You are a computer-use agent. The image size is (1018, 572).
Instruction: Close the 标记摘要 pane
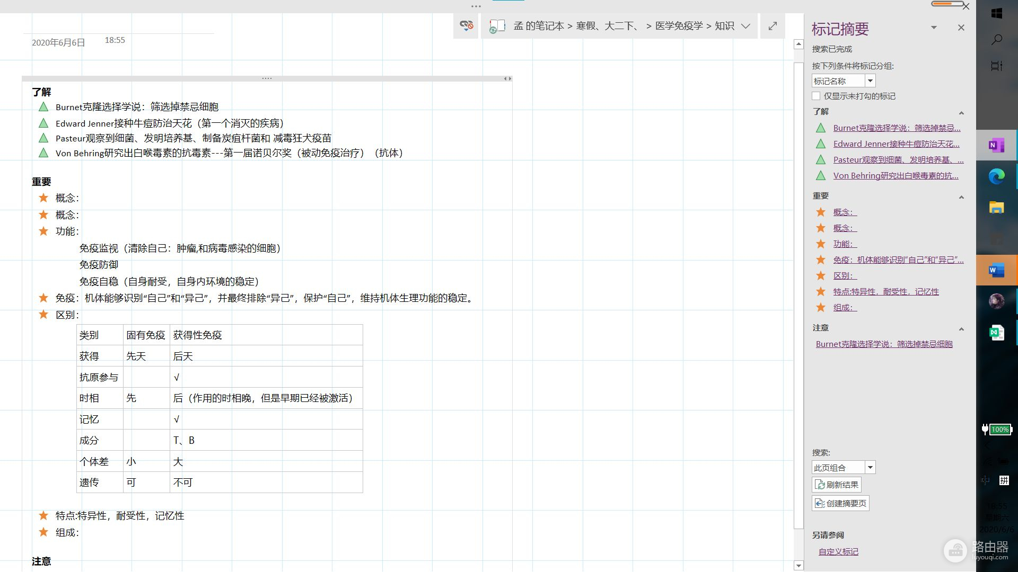(961, 28)
